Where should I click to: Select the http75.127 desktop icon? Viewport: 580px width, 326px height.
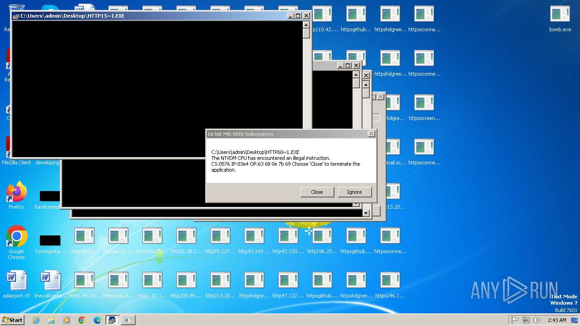coord(220,241)
